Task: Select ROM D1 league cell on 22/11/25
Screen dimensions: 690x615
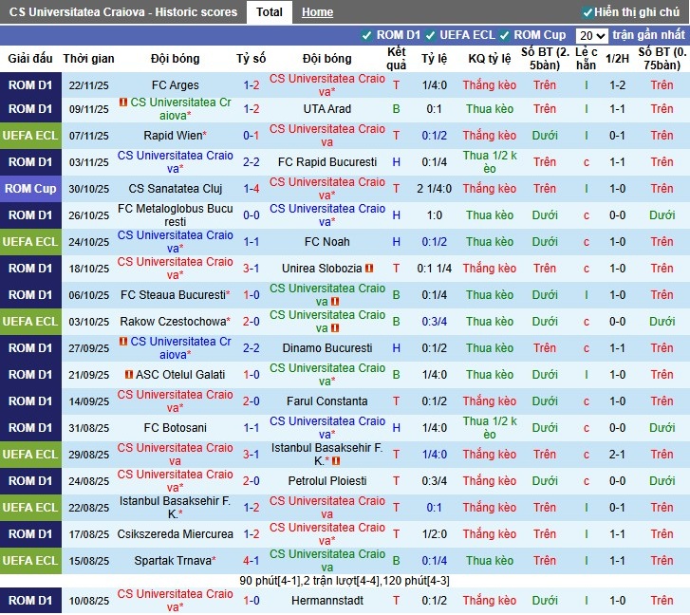Action: 30,85
